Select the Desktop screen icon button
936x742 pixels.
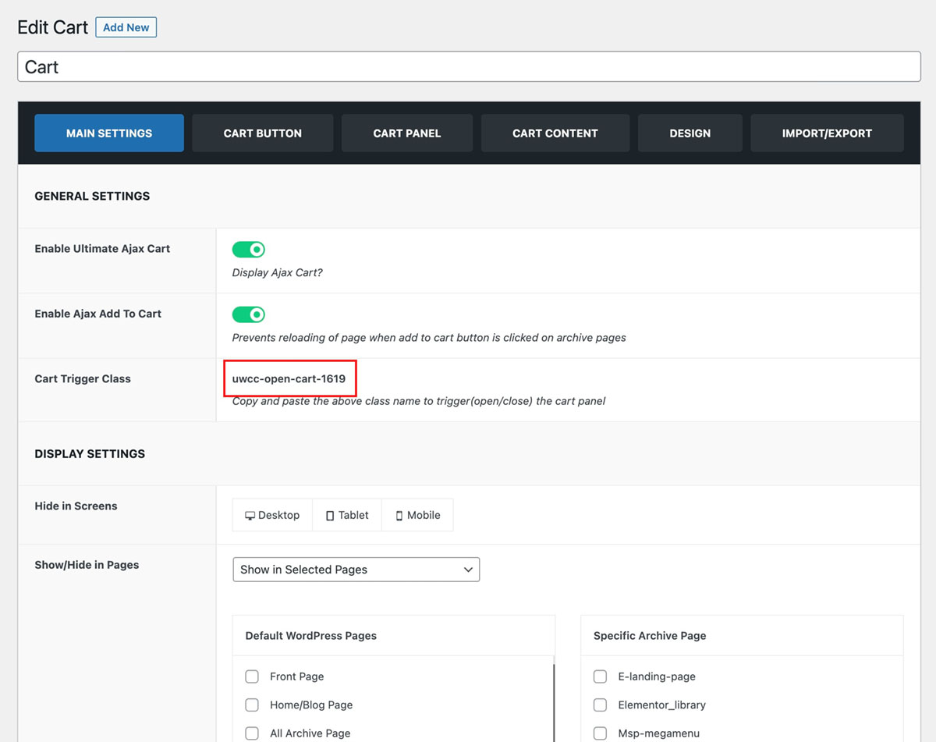[x=272, y=516]
